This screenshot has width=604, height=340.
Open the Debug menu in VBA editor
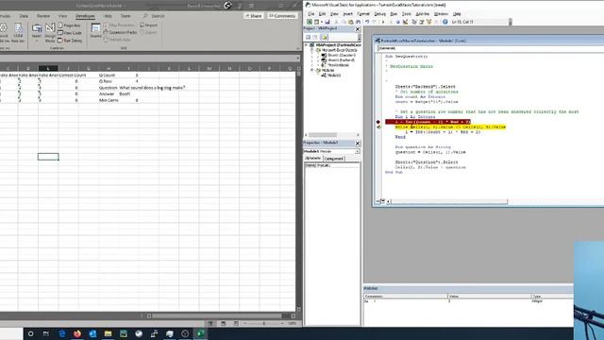(x=379, y=14)
